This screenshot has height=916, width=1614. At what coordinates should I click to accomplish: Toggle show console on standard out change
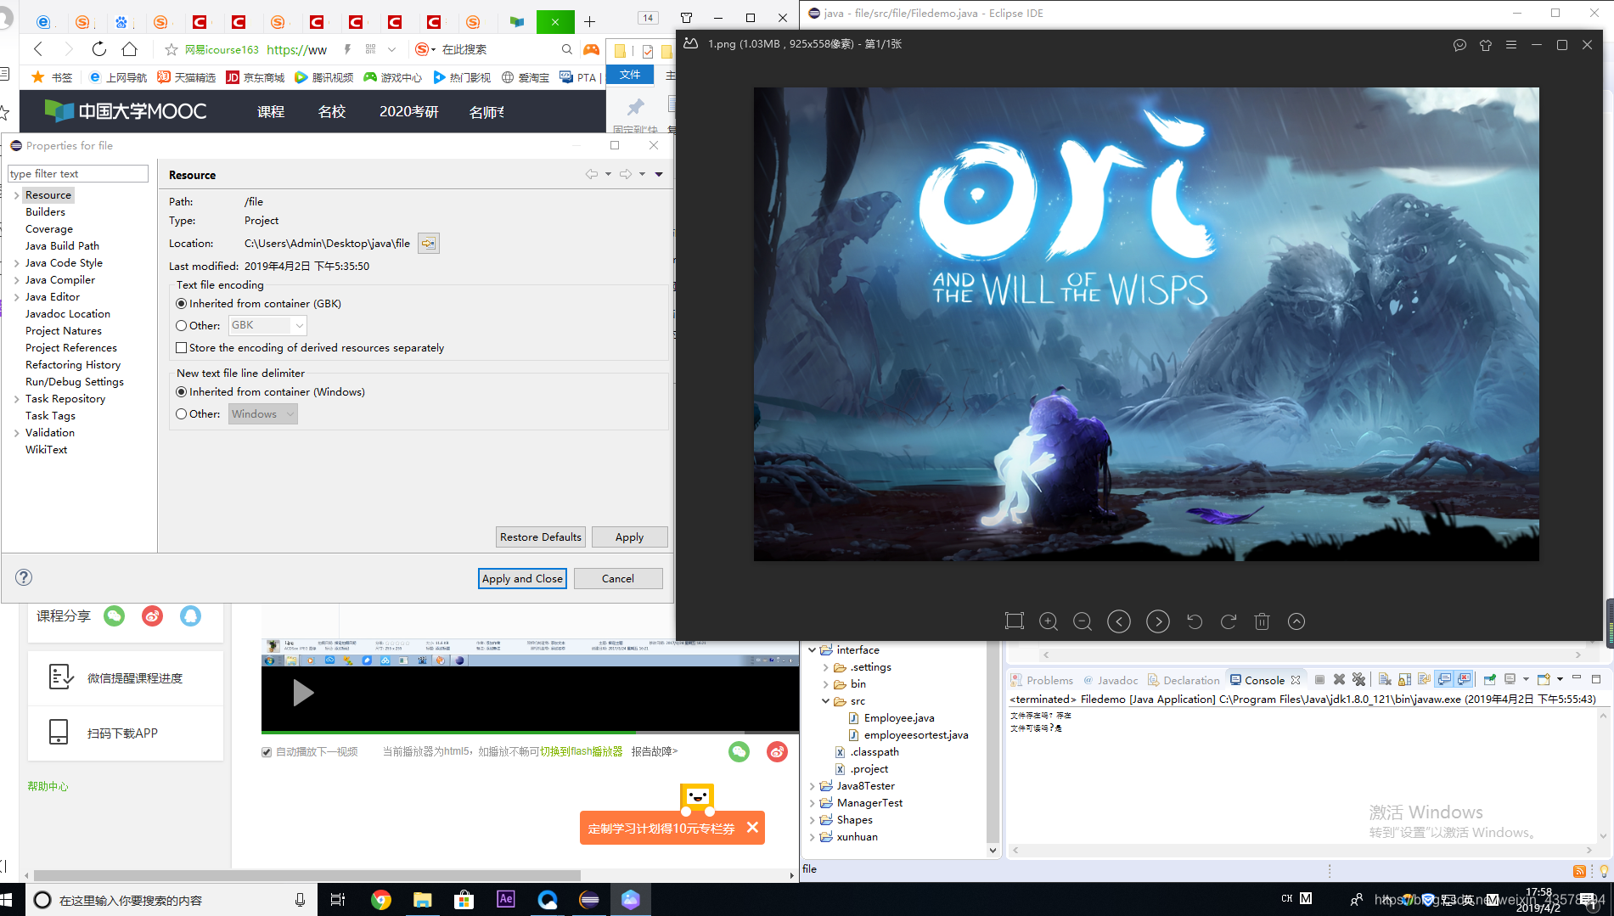click(x=1444, y=680)
